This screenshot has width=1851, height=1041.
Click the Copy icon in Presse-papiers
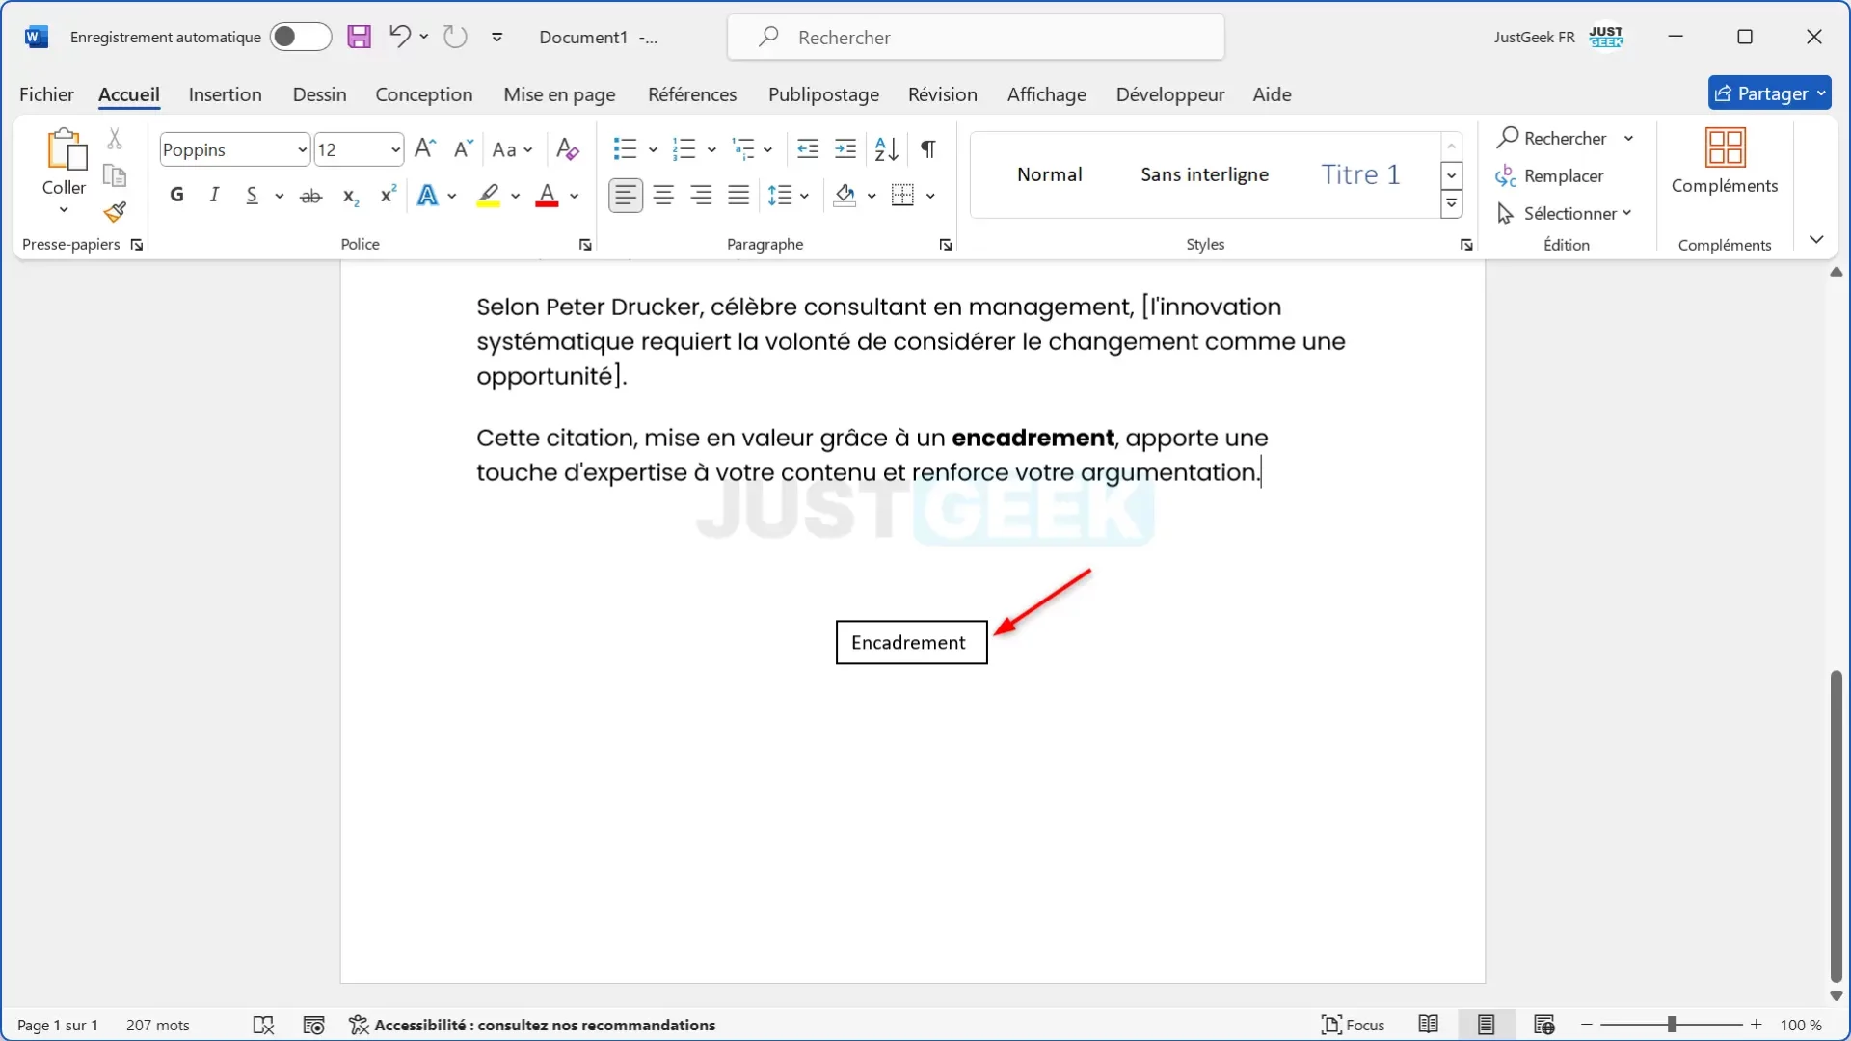[x=115, y=175]
